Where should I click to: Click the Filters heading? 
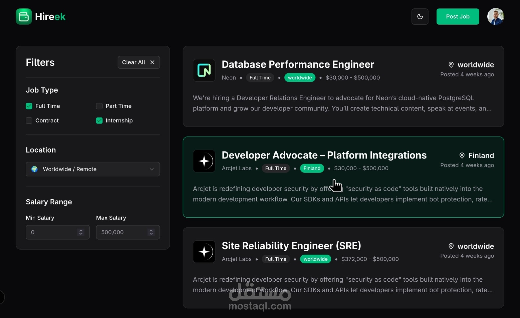coord(40,62)
